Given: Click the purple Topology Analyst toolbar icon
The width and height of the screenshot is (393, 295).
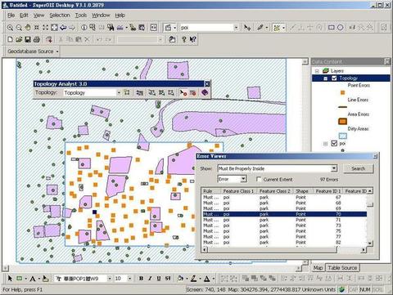Looking at the screenshot, I should 205,92.
